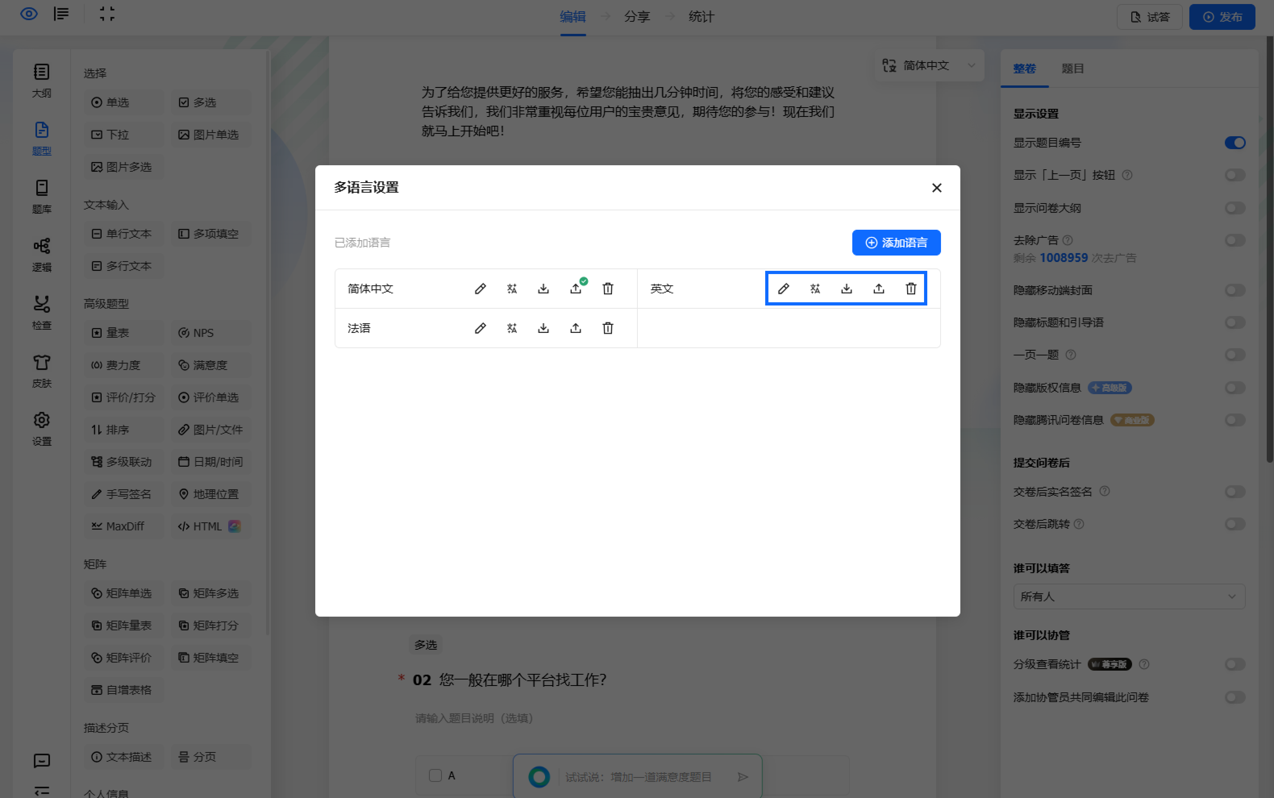Click the send arrow in AI prompt box
The height and width of the screenshot is (798, 1274).
click(743, 777)
